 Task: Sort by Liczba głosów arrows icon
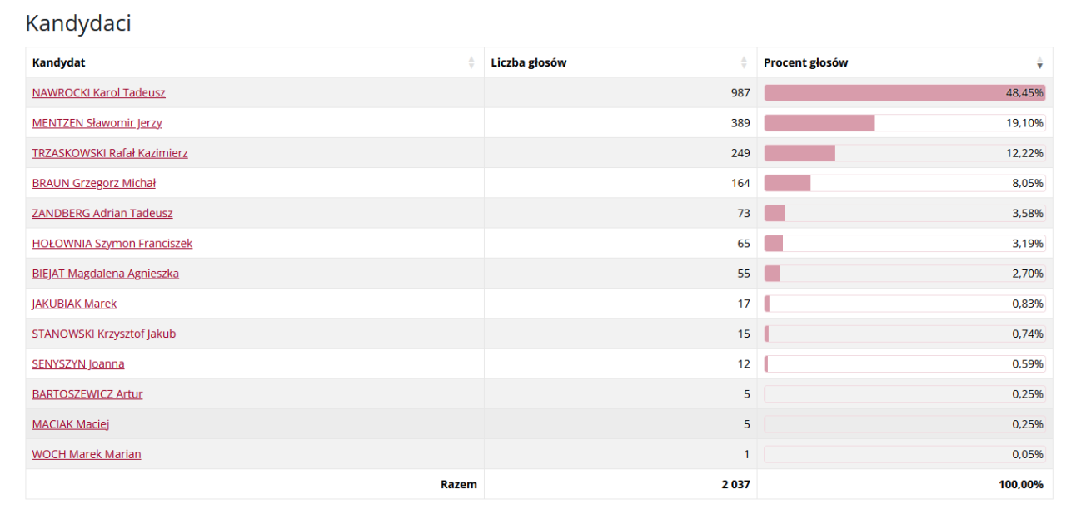745,62
